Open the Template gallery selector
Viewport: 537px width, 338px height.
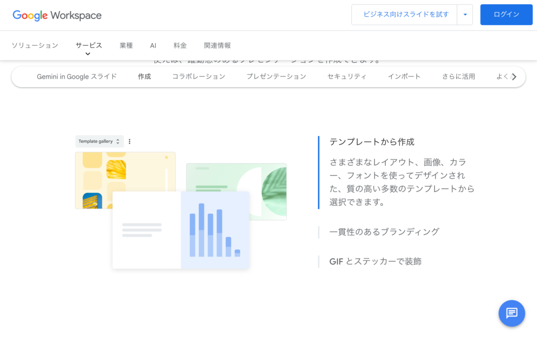(x=99, y=141)
